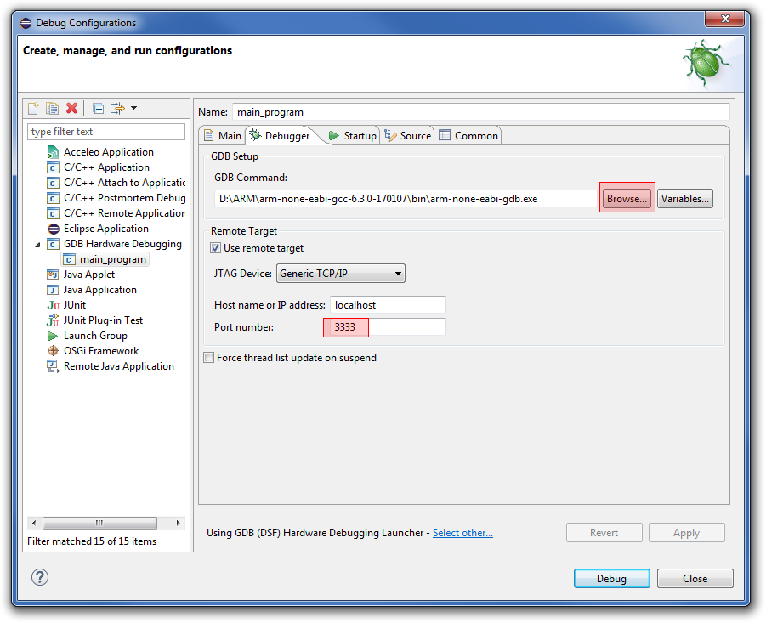766x623 pixels.
Task: Uncheck Use remote target checkbox
Action: (216, 248)
